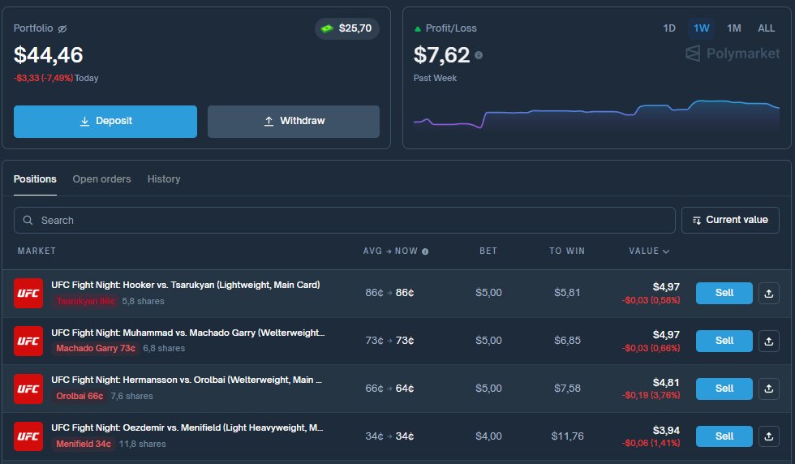Click the Profit/Loss info icon beside $7,62
The height and width of the screenshot is (464, 795).
(x=479, y=55)
